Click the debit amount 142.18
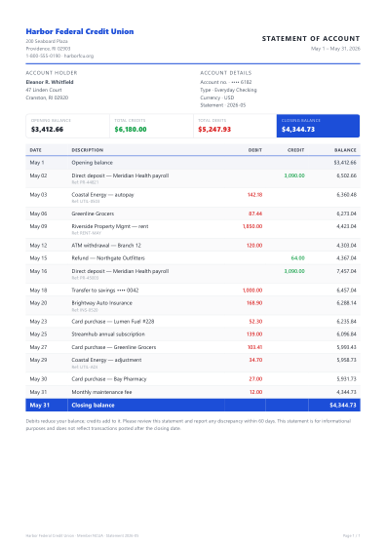This screenshot has height=546, width=386. tap(254, 195)
